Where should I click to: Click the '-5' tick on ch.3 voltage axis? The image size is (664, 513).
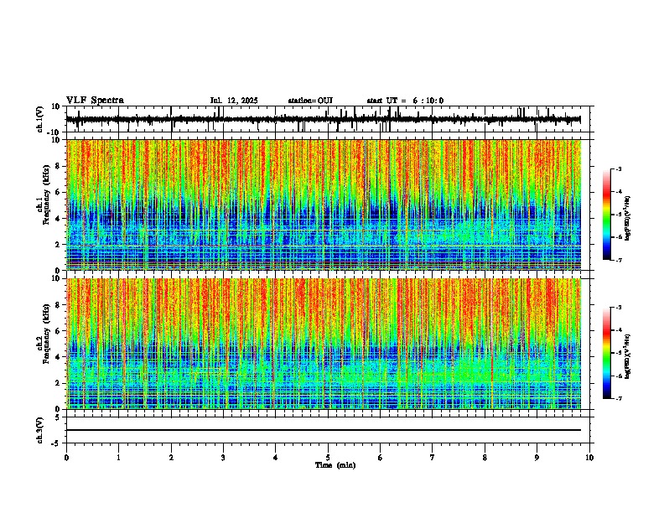[x=56, y=443]
